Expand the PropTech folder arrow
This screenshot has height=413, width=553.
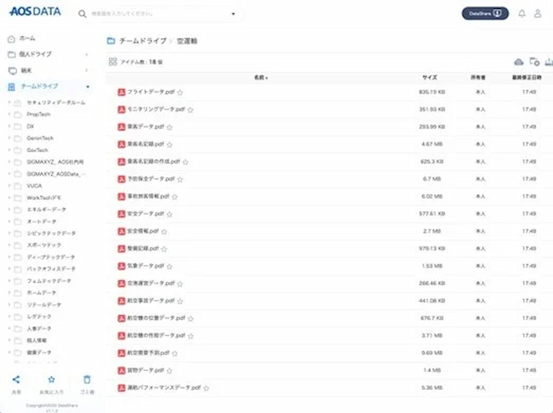9,114
